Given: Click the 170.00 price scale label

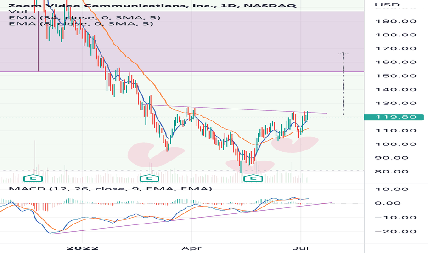Looking at the screenshot, I should pyautogui.click(x=396, y=49).
